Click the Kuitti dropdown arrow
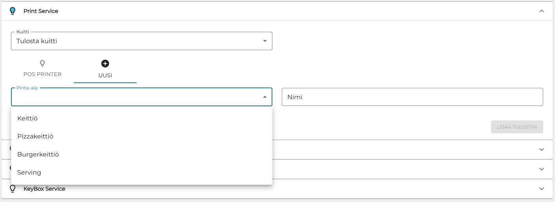The width and height of the screenshot is (555, 202). click(x=265, y=41)
